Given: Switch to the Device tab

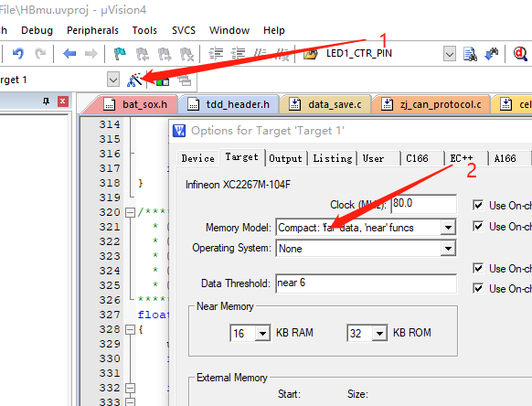Looking at the screenshot, I should point(198,158).
